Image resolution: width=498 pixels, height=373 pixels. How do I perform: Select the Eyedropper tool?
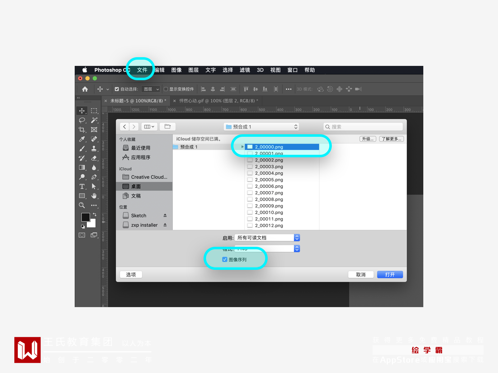point(82,139)
